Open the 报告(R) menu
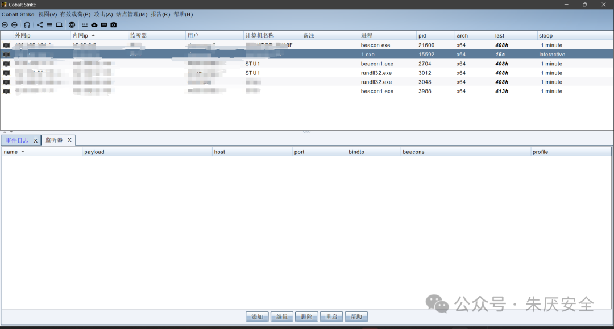The width and height of the screenshot is (614, 329). coord(160,14)
